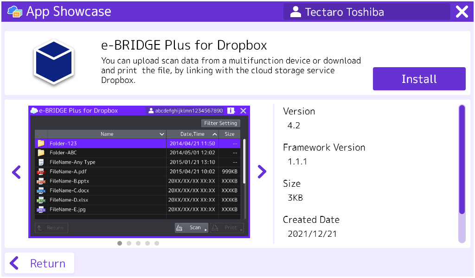This screenshot has height=278, width=475.
Task: Show previous screenshot with left arrow
Action: pos(16,172)
